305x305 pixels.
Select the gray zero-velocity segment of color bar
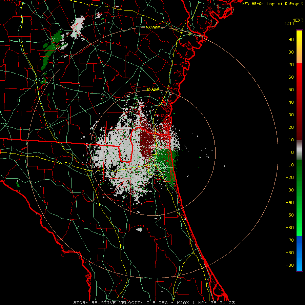(299, 150)
